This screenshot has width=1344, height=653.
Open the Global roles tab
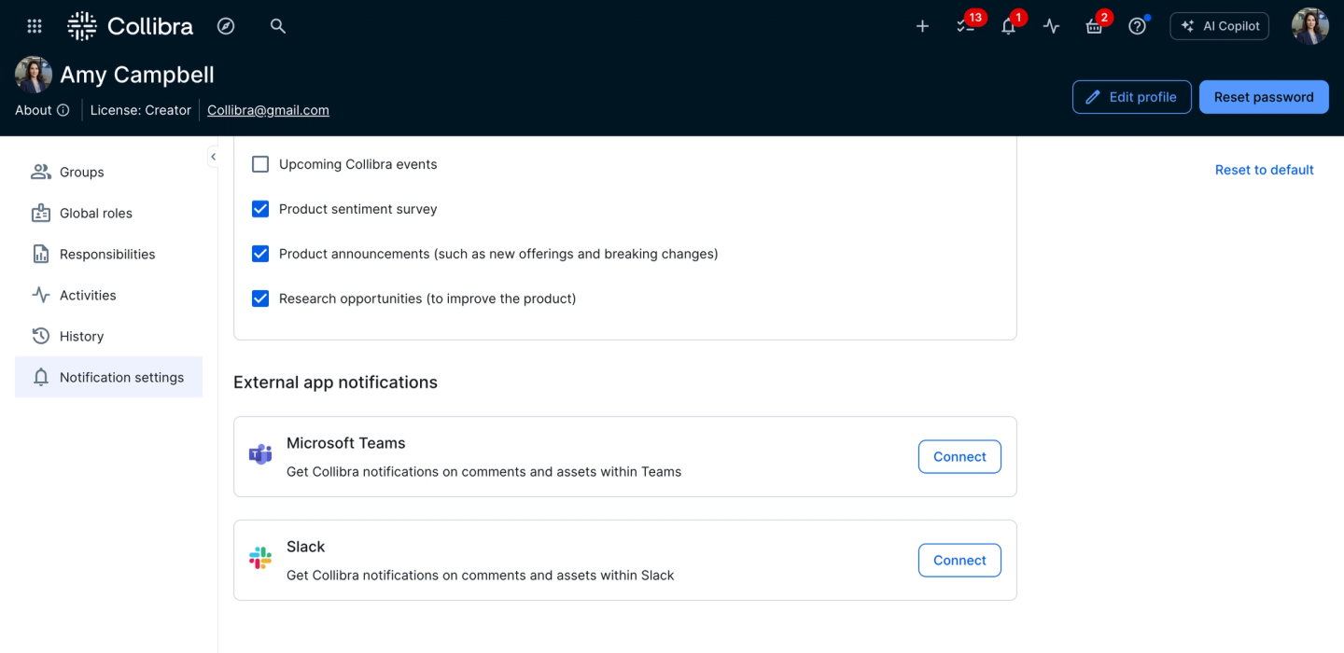click(108, 213)
